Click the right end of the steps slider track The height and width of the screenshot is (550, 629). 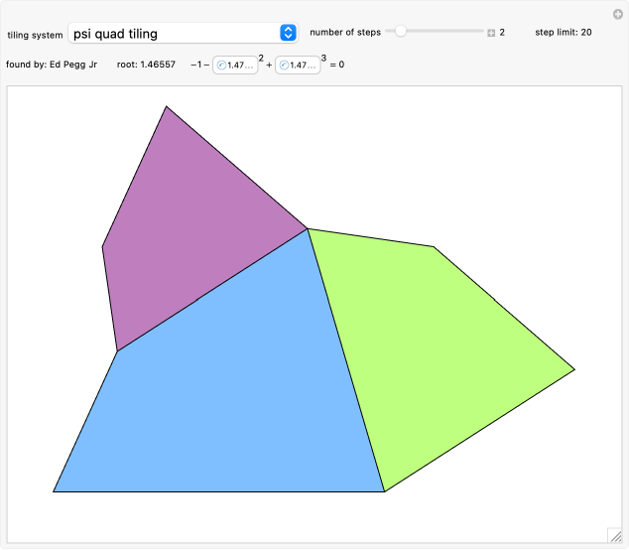481,32
